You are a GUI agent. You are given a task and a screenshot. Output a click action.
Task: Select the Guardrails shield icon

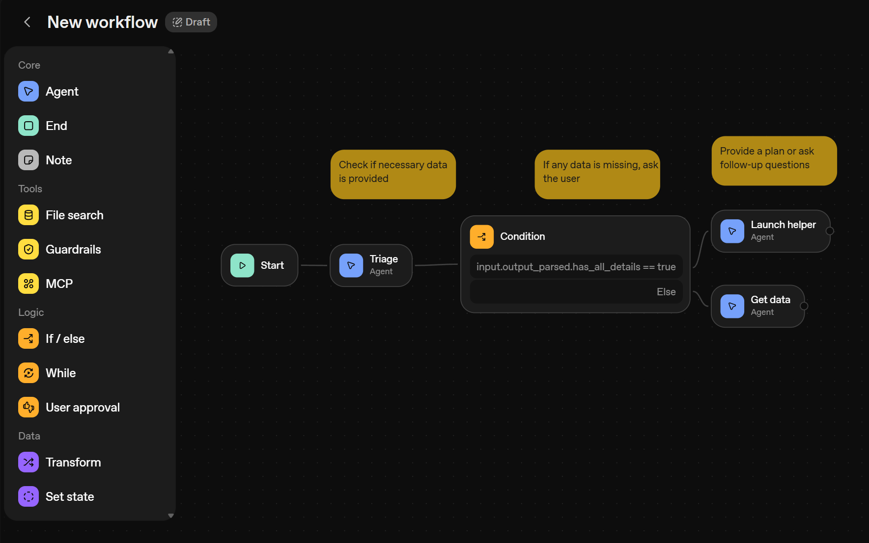(28, 250)
